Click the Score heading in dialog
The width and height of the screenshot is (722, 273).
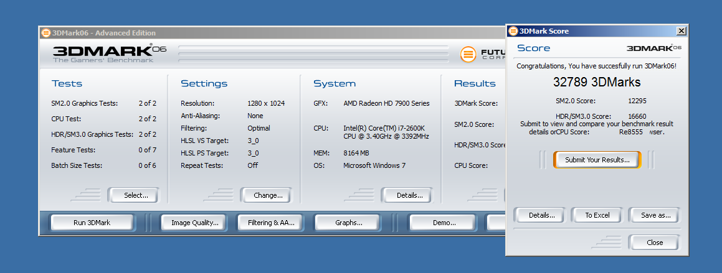pos(534,49)
